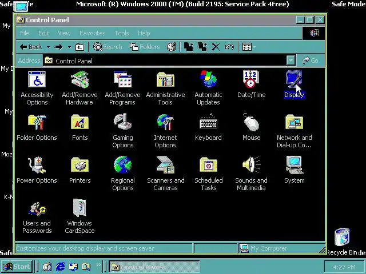366x274 pixels.
Task: Click the History toolbar icon
Action: (x=172, y=47)
